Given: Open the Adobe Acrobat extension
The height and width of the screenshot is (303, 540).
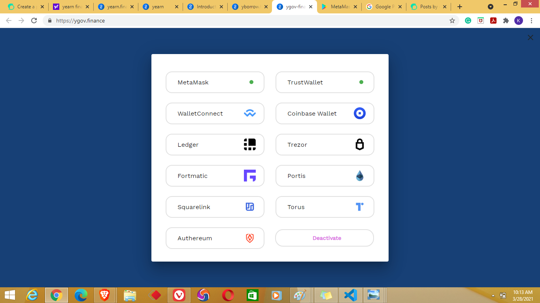Looking at the screenshot, I should coord(493,21).
